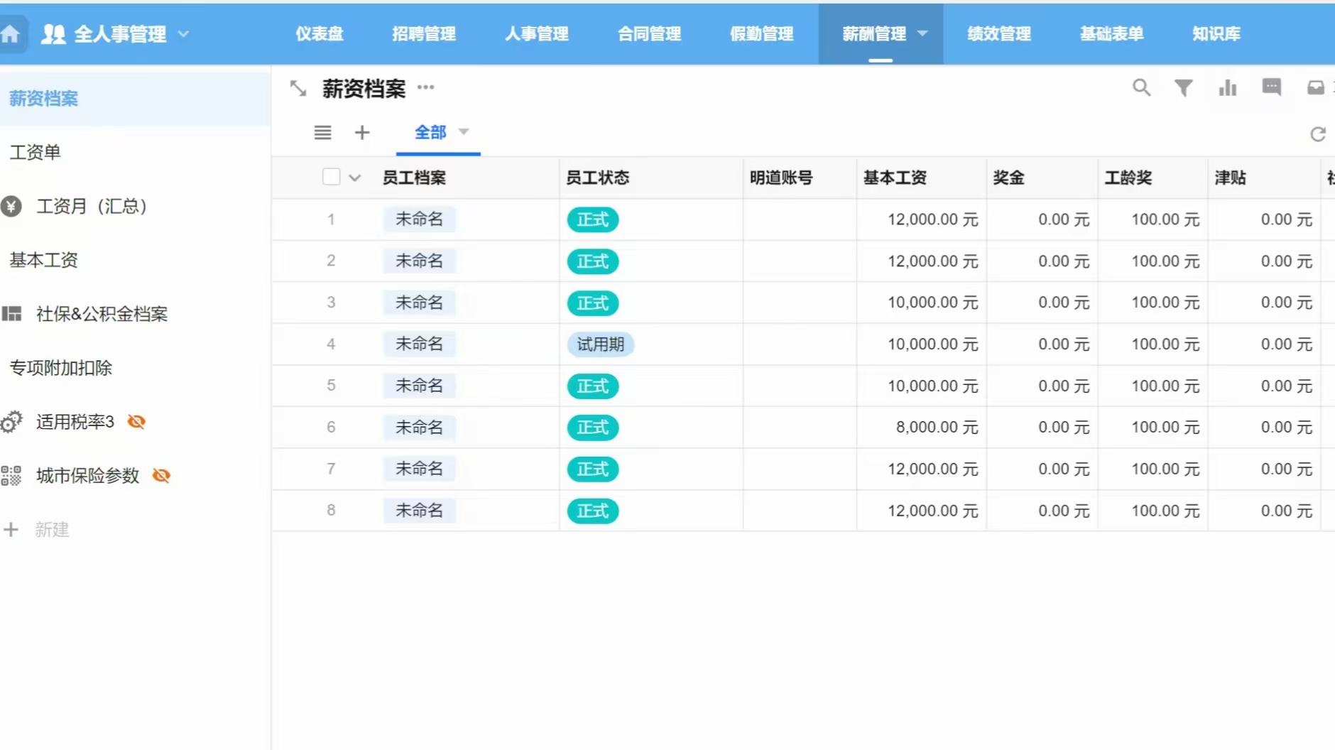Open the 人事管理 navigation tab
Viewport: 1335px width, 750px height.
[536, 33]
